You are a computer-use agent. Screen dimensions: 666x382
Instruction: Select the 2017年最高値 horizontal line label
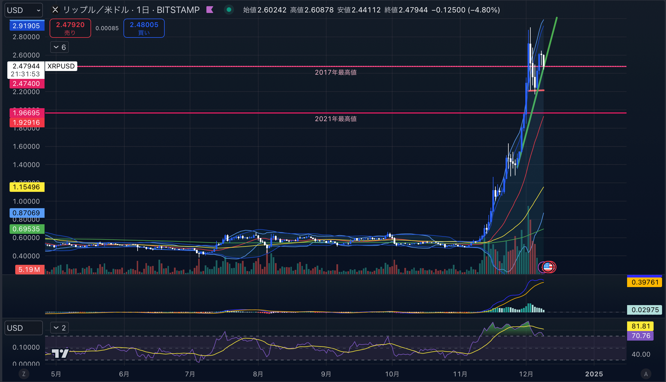pyautogui.click(x=336, y=72)
